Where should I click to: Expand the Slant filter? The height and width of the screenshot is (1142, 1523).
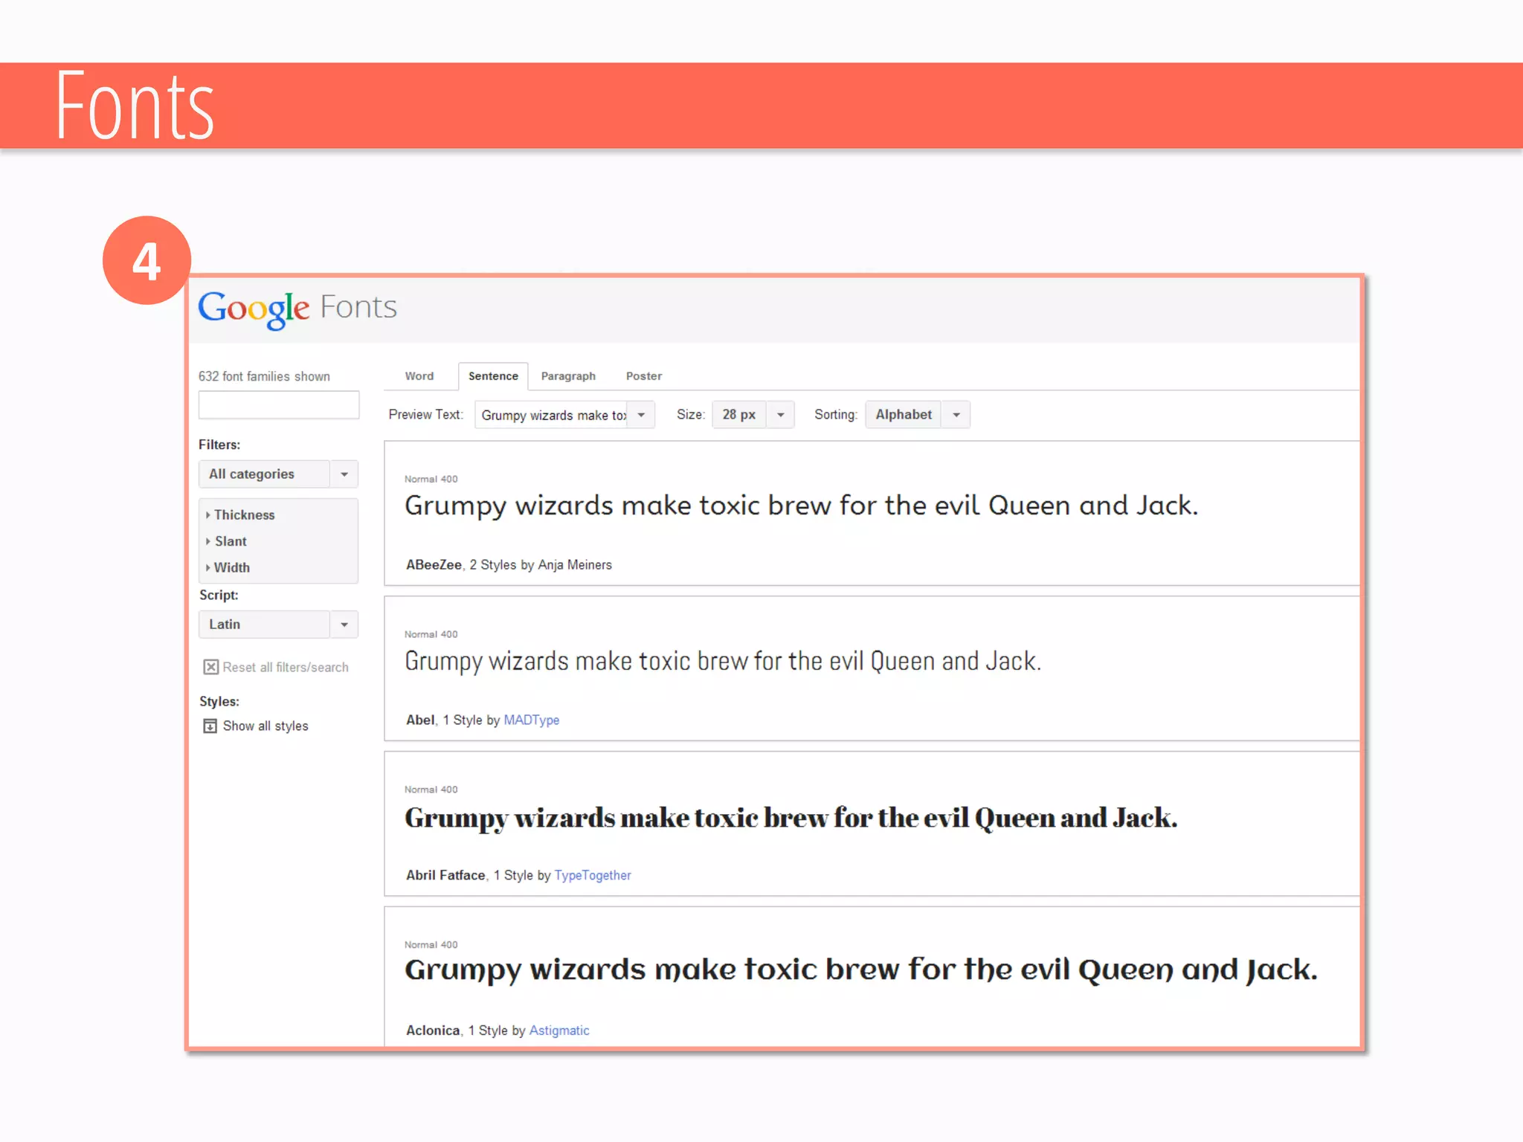click(x=226, y=541)
